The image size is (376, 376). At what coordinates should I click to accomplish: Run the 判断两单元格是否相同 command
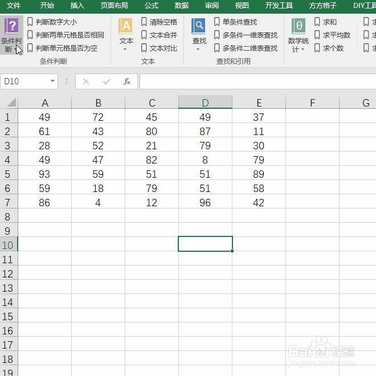pos(70,35)
